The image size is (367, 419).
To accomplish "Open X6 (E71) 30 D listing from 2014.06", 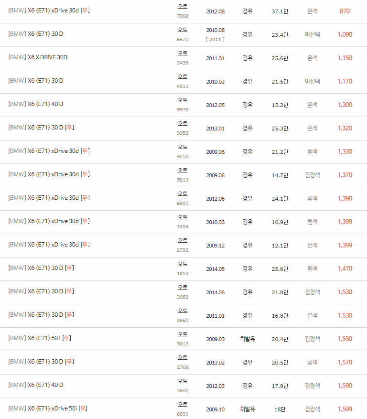I will tap(41, 291).
